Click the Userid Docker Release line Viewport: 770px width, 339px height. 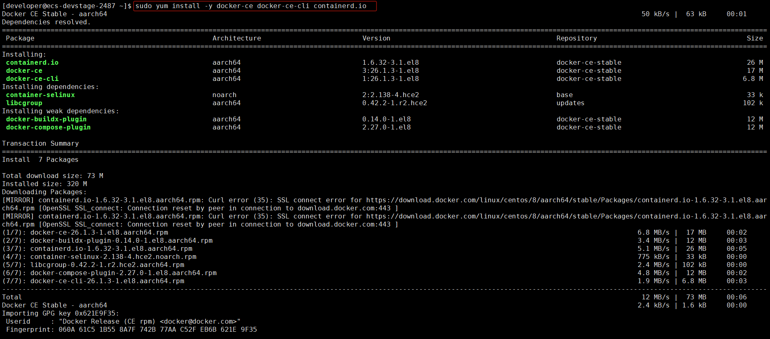click(x=123, y=322)
